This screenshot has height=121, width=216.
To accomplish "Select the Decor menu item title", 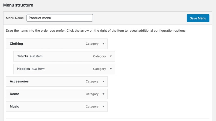I will [14, 94].
